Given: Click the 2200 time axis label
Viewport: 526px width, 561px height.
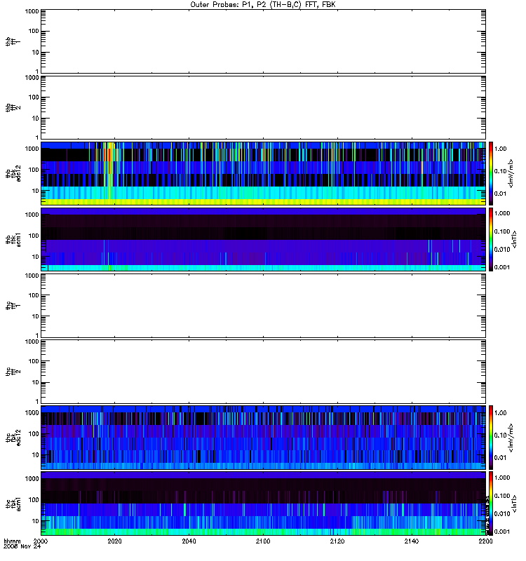Looking at the screenshot, I should coord(485,541).
